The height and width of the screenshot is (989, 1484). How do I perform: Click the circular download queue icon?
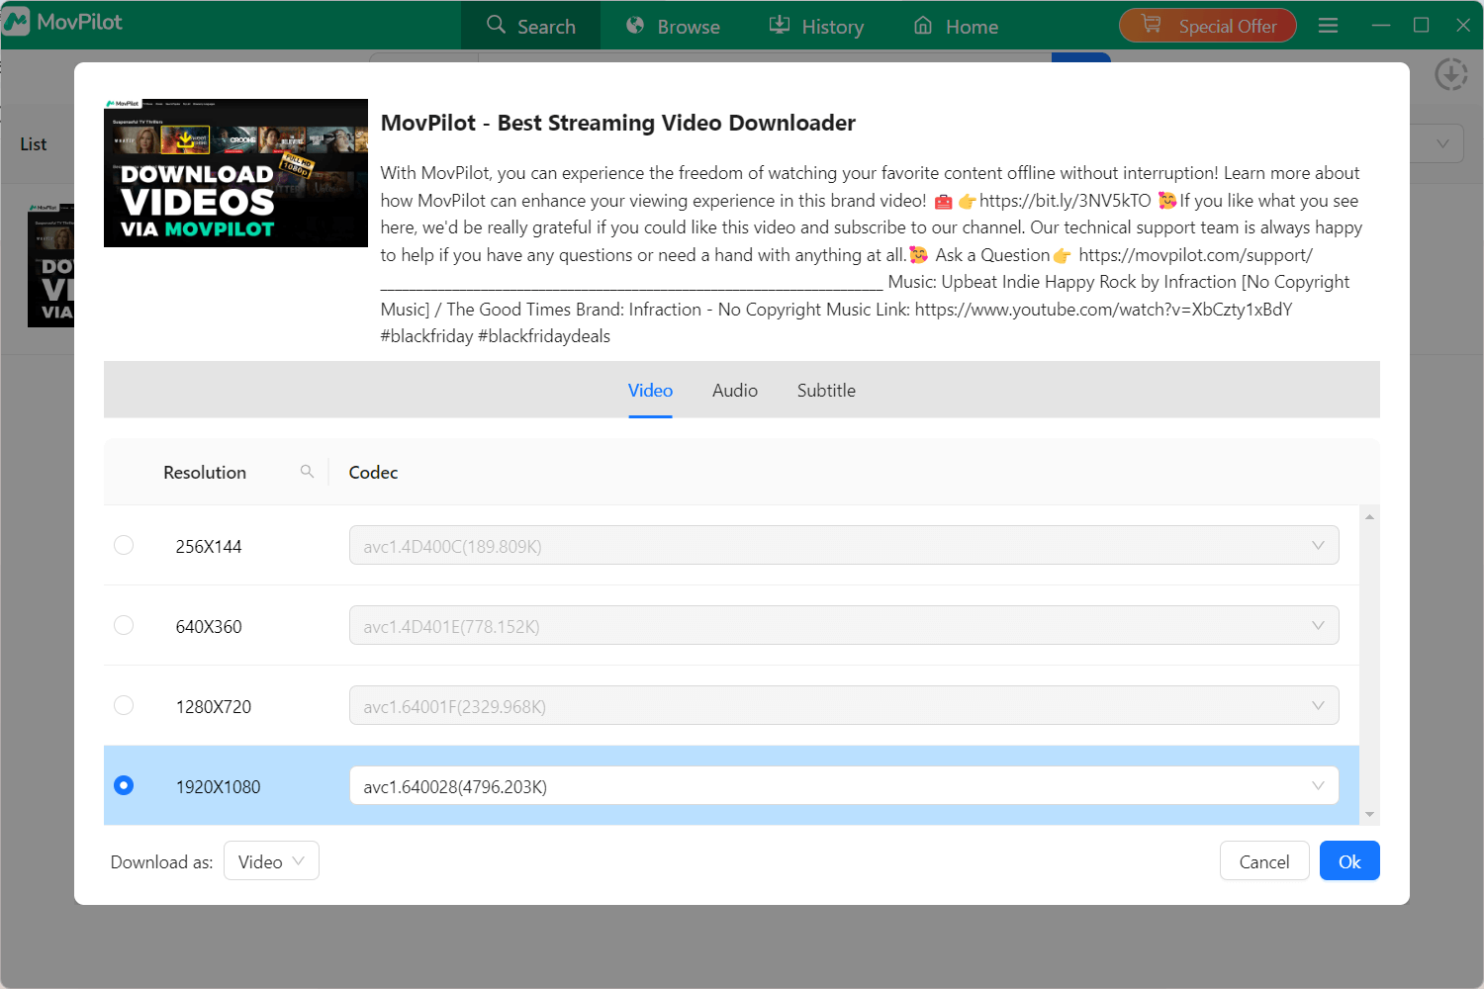[1450, 74]
